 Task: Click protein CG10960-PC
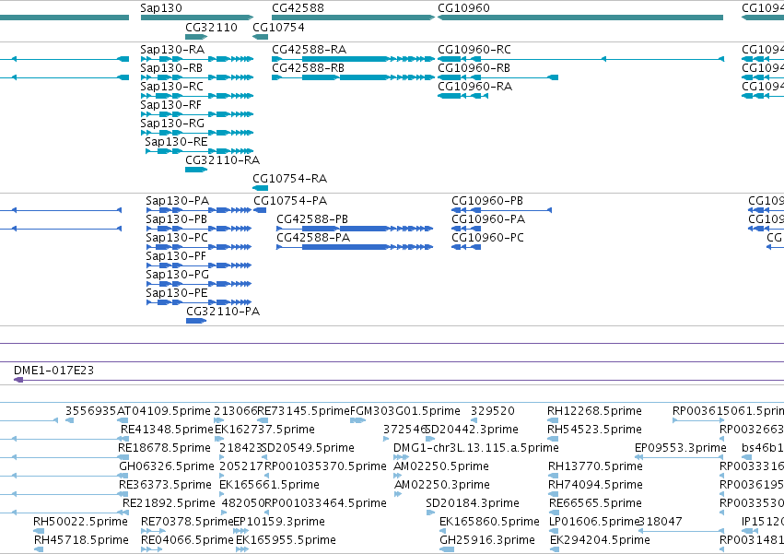point(466,247)
